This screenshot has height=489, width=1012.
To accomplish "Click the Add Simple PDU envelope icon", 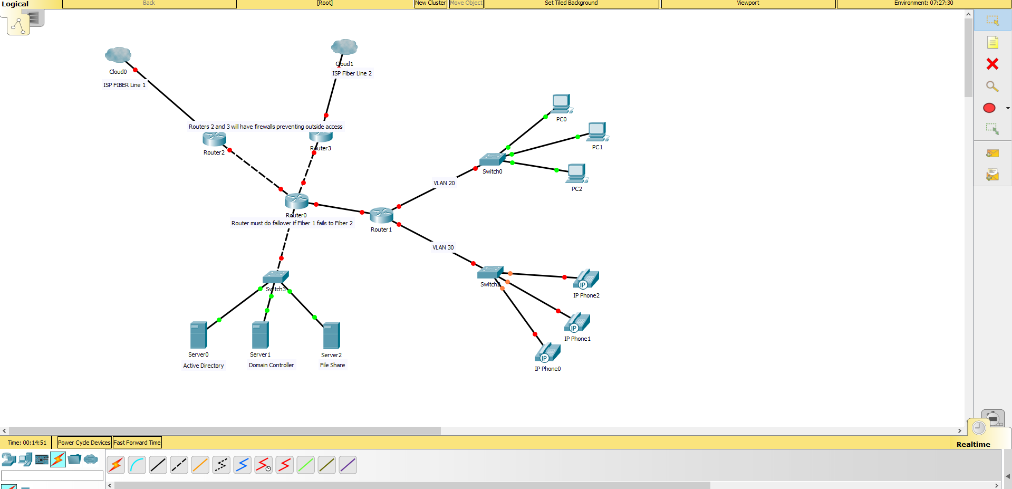I will pyautogui.click(x=993, y=153).
